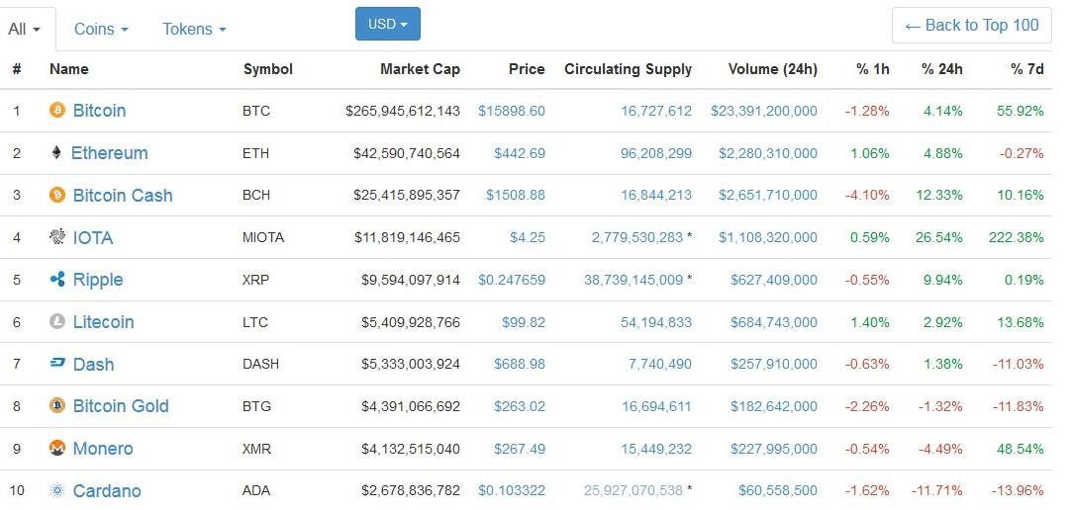Open the Bitcoin Cash name link

[x=123, y=195]
